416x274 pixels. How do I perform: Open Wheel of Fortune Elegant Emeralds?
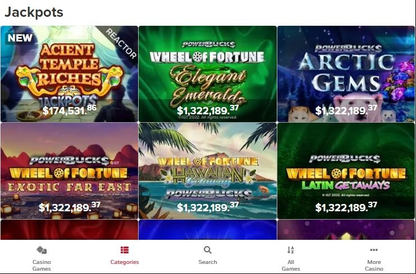pos(208,74)
